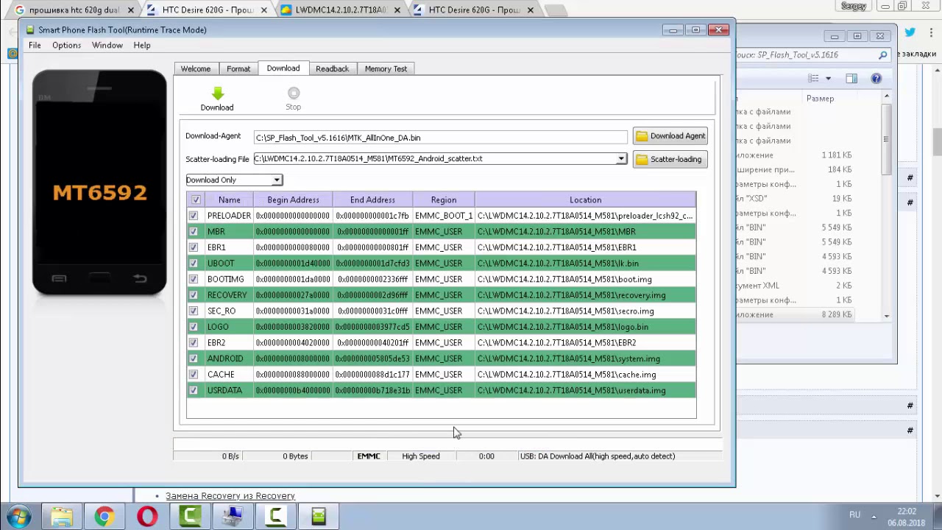942x530 pixels.
Task: Select the Download tab
Action: click(x=283, y=68)
